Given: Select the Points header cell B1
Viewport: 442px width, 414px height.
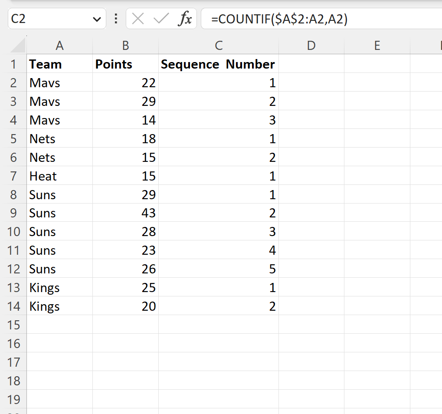Looking at the screenshot, I should 125,64.
